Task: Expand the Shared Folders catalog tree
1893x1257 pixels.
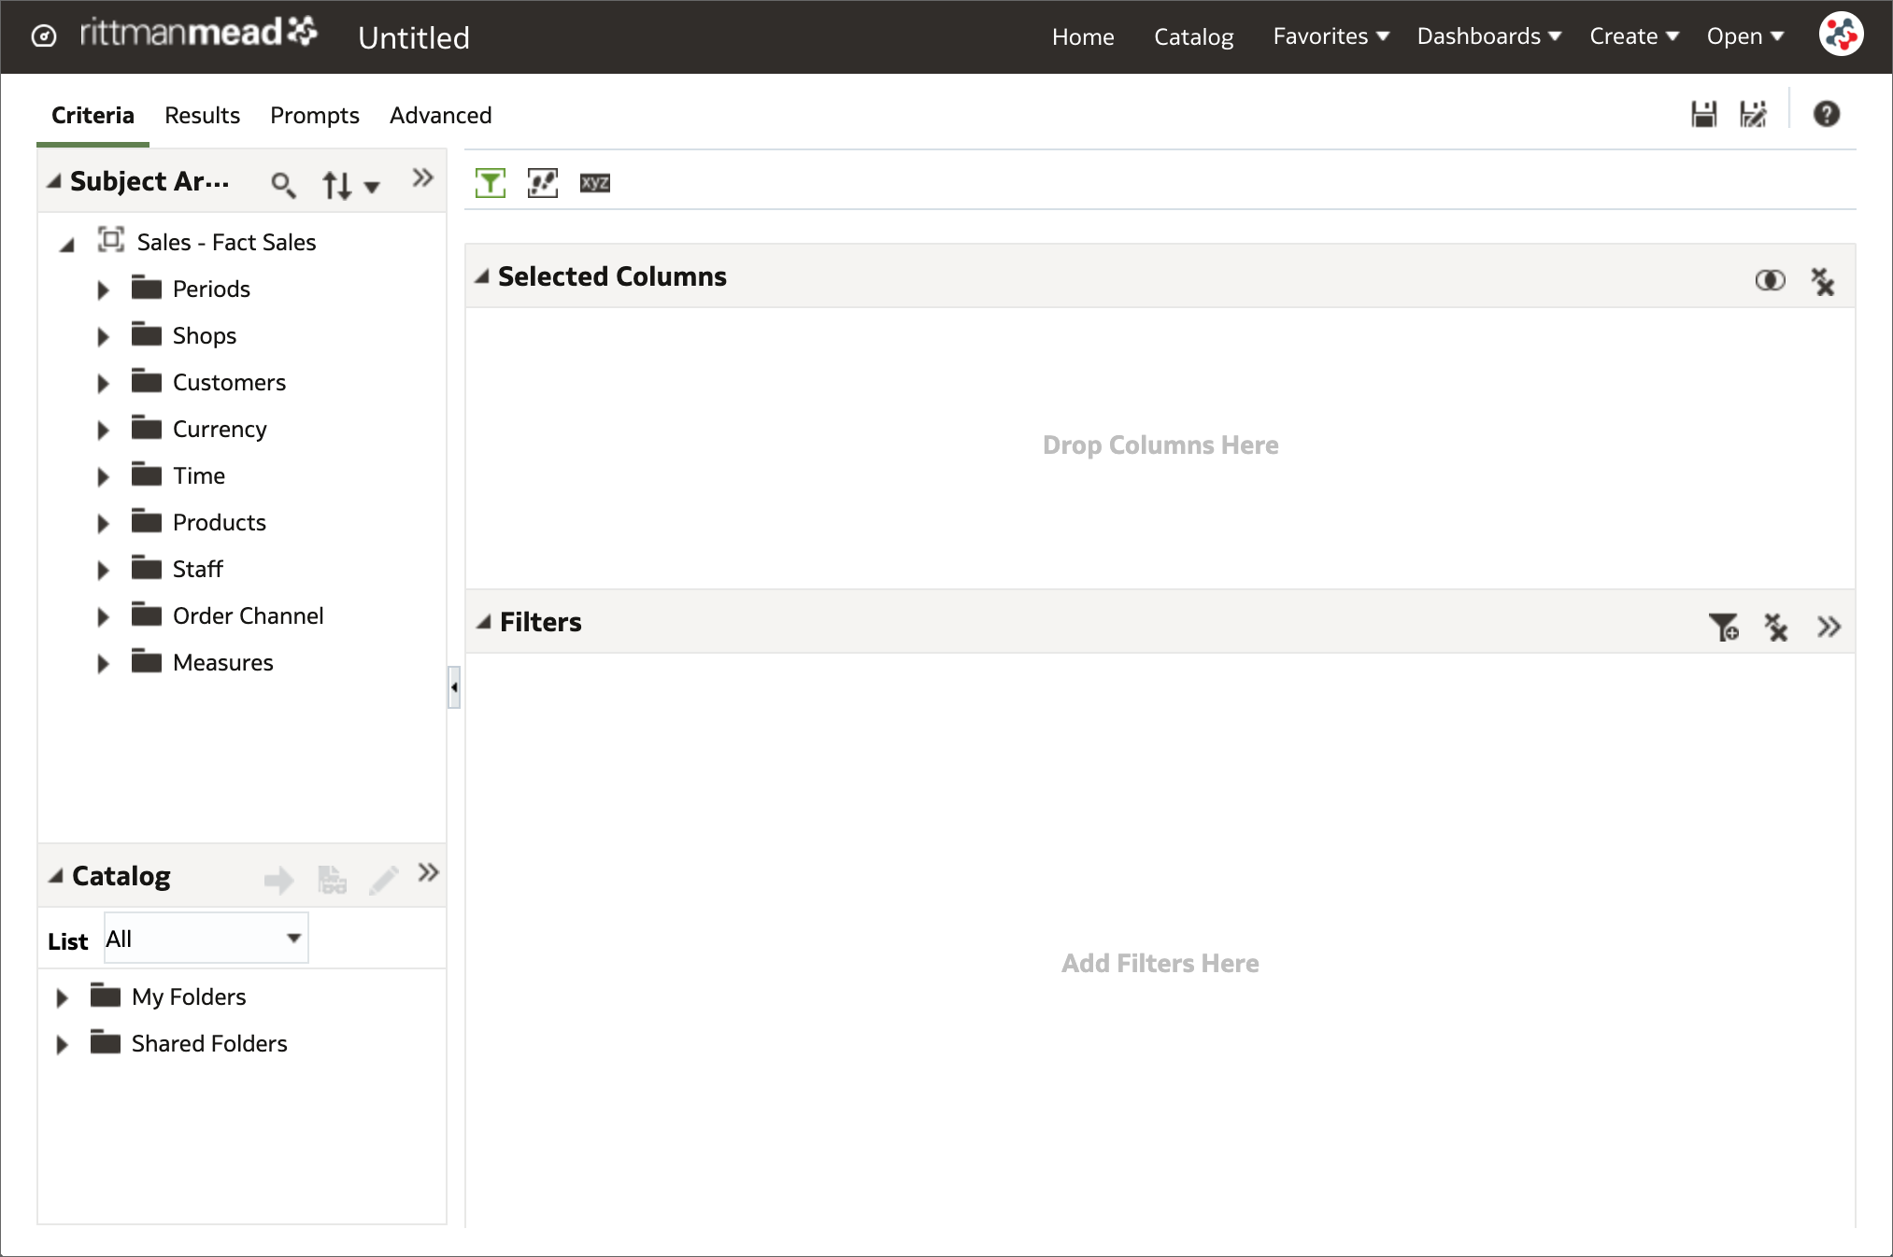Action: 62,1044
